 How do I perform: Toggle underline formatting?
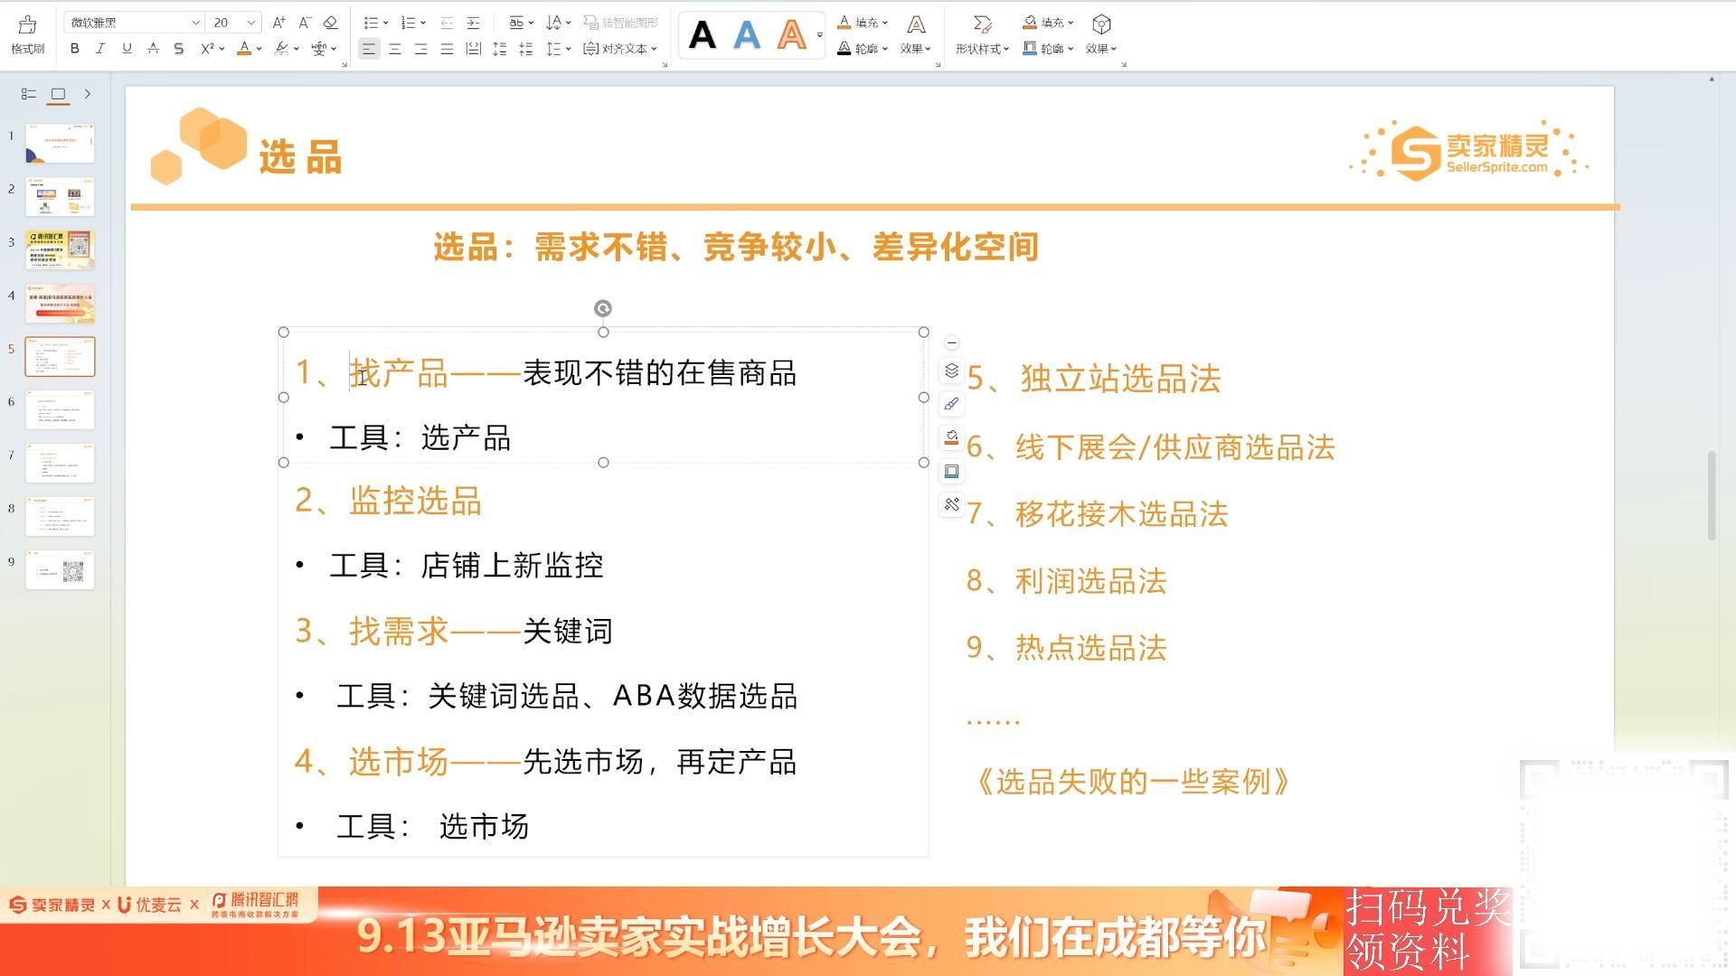(127, 49)
